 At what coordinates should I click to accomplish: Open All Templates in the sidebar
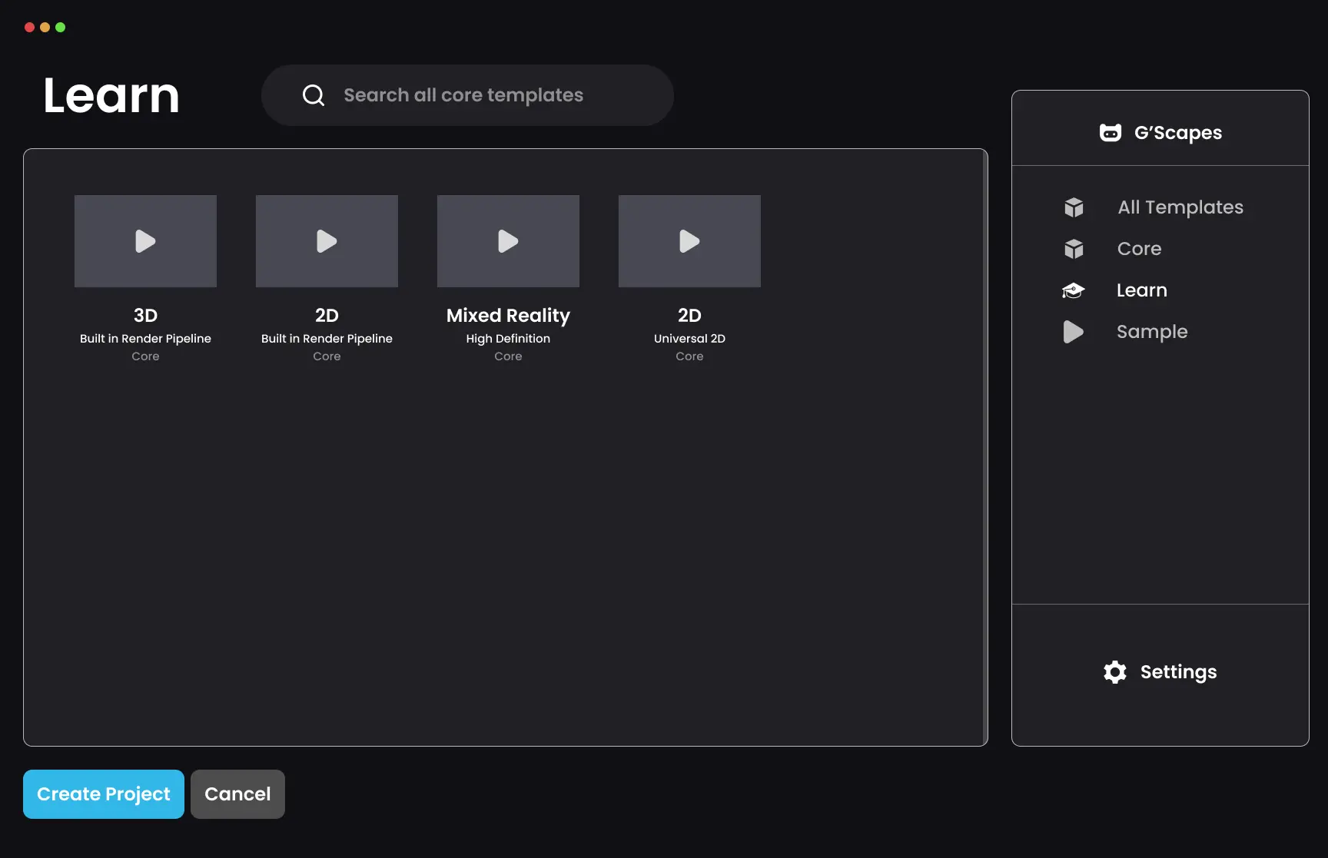1180,207
